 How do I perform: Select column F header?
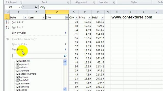[x=98, y=12]
